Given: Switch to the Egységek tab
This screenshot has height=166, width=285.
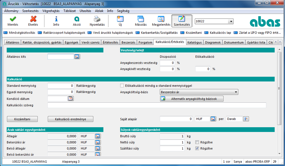Looking at the screenshot, I should click(x=72, y=42).
